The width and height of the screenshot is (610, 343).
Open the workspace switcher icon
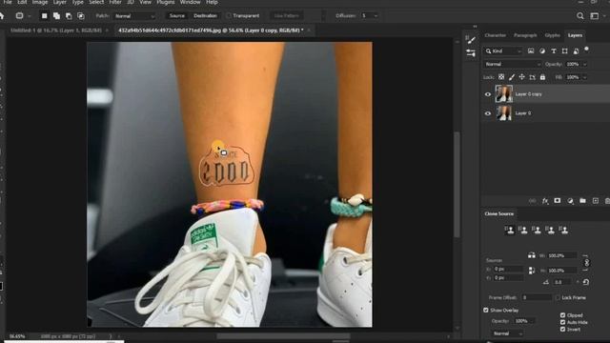point(595,16)
